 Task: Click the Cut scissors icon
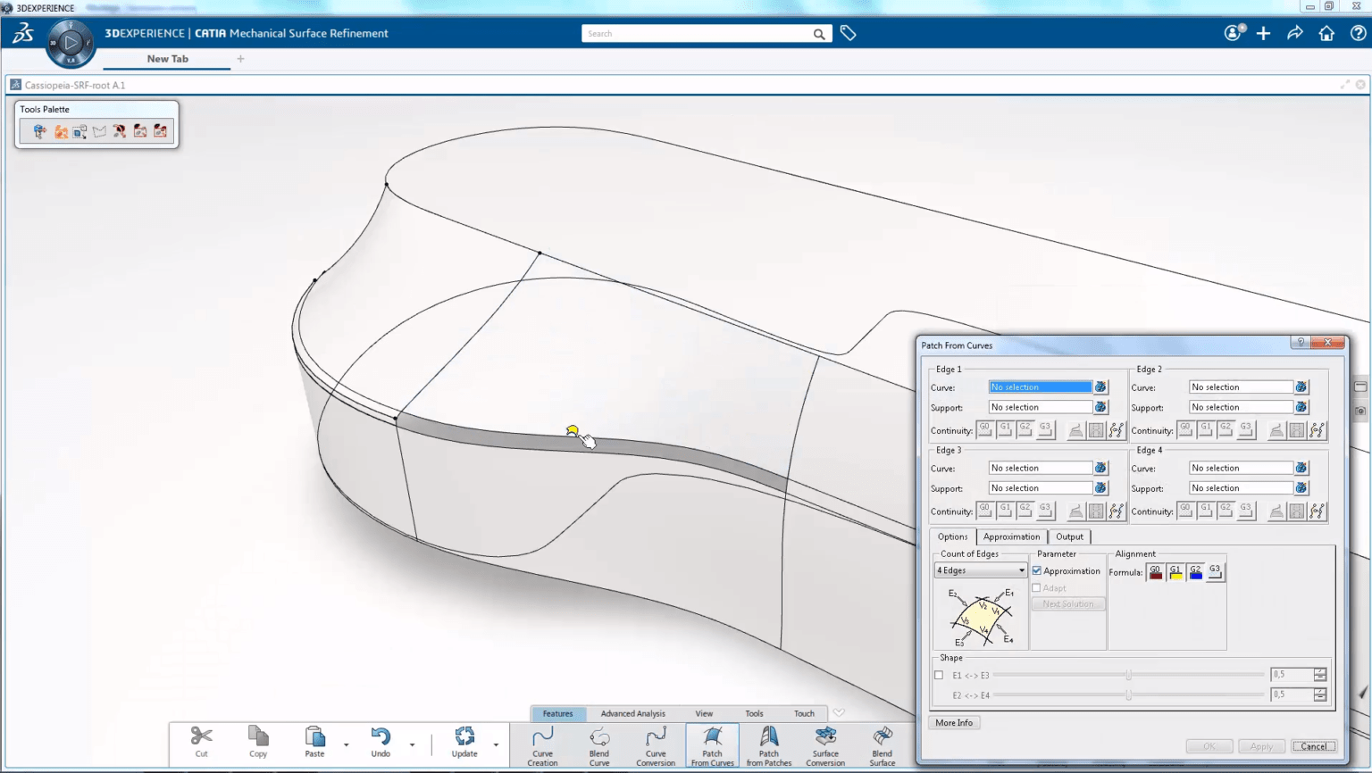click(202, 736)
